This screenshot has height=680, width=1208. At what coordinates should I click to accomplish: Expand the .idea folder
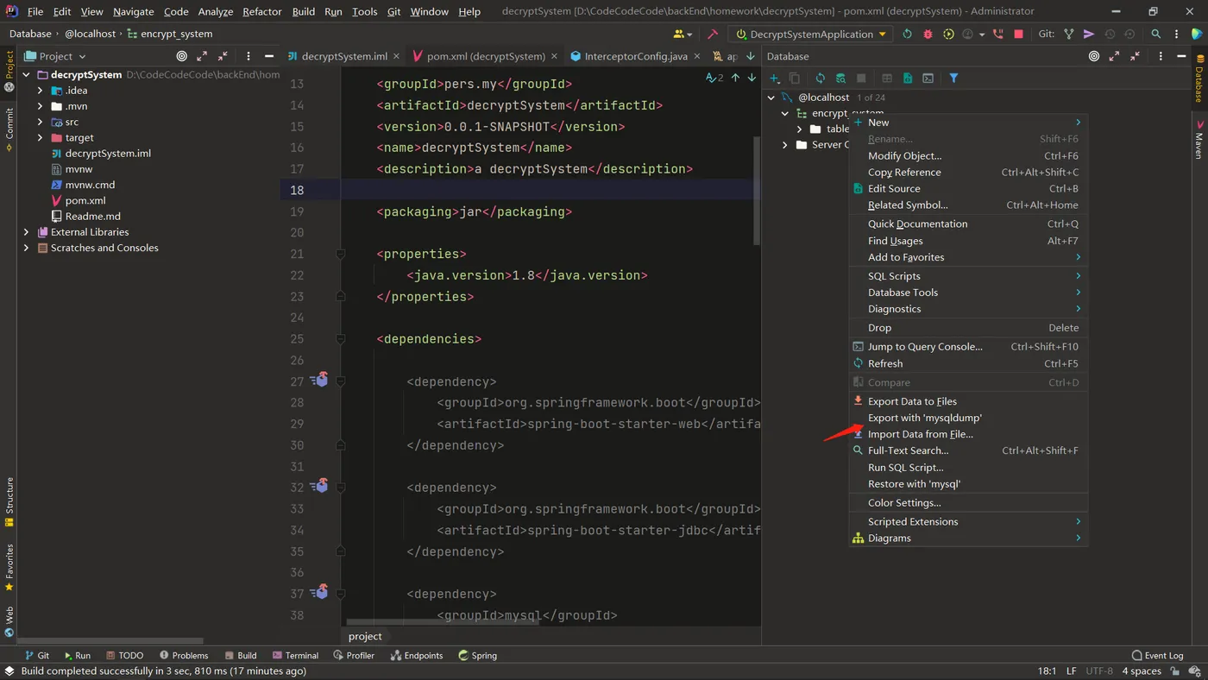pos(40,91)
